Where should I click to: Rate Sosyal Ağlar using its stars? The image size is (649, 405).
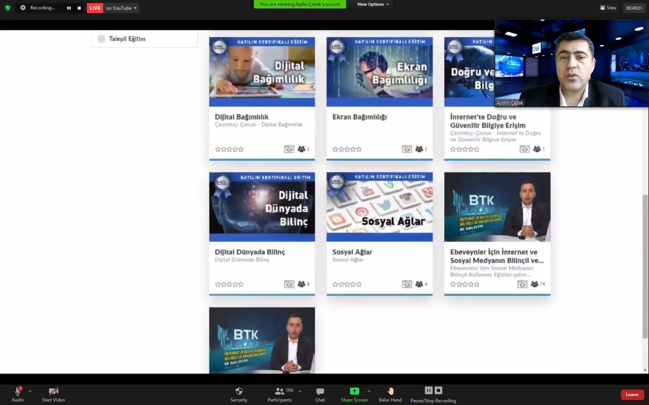click(x=347, y=284)
